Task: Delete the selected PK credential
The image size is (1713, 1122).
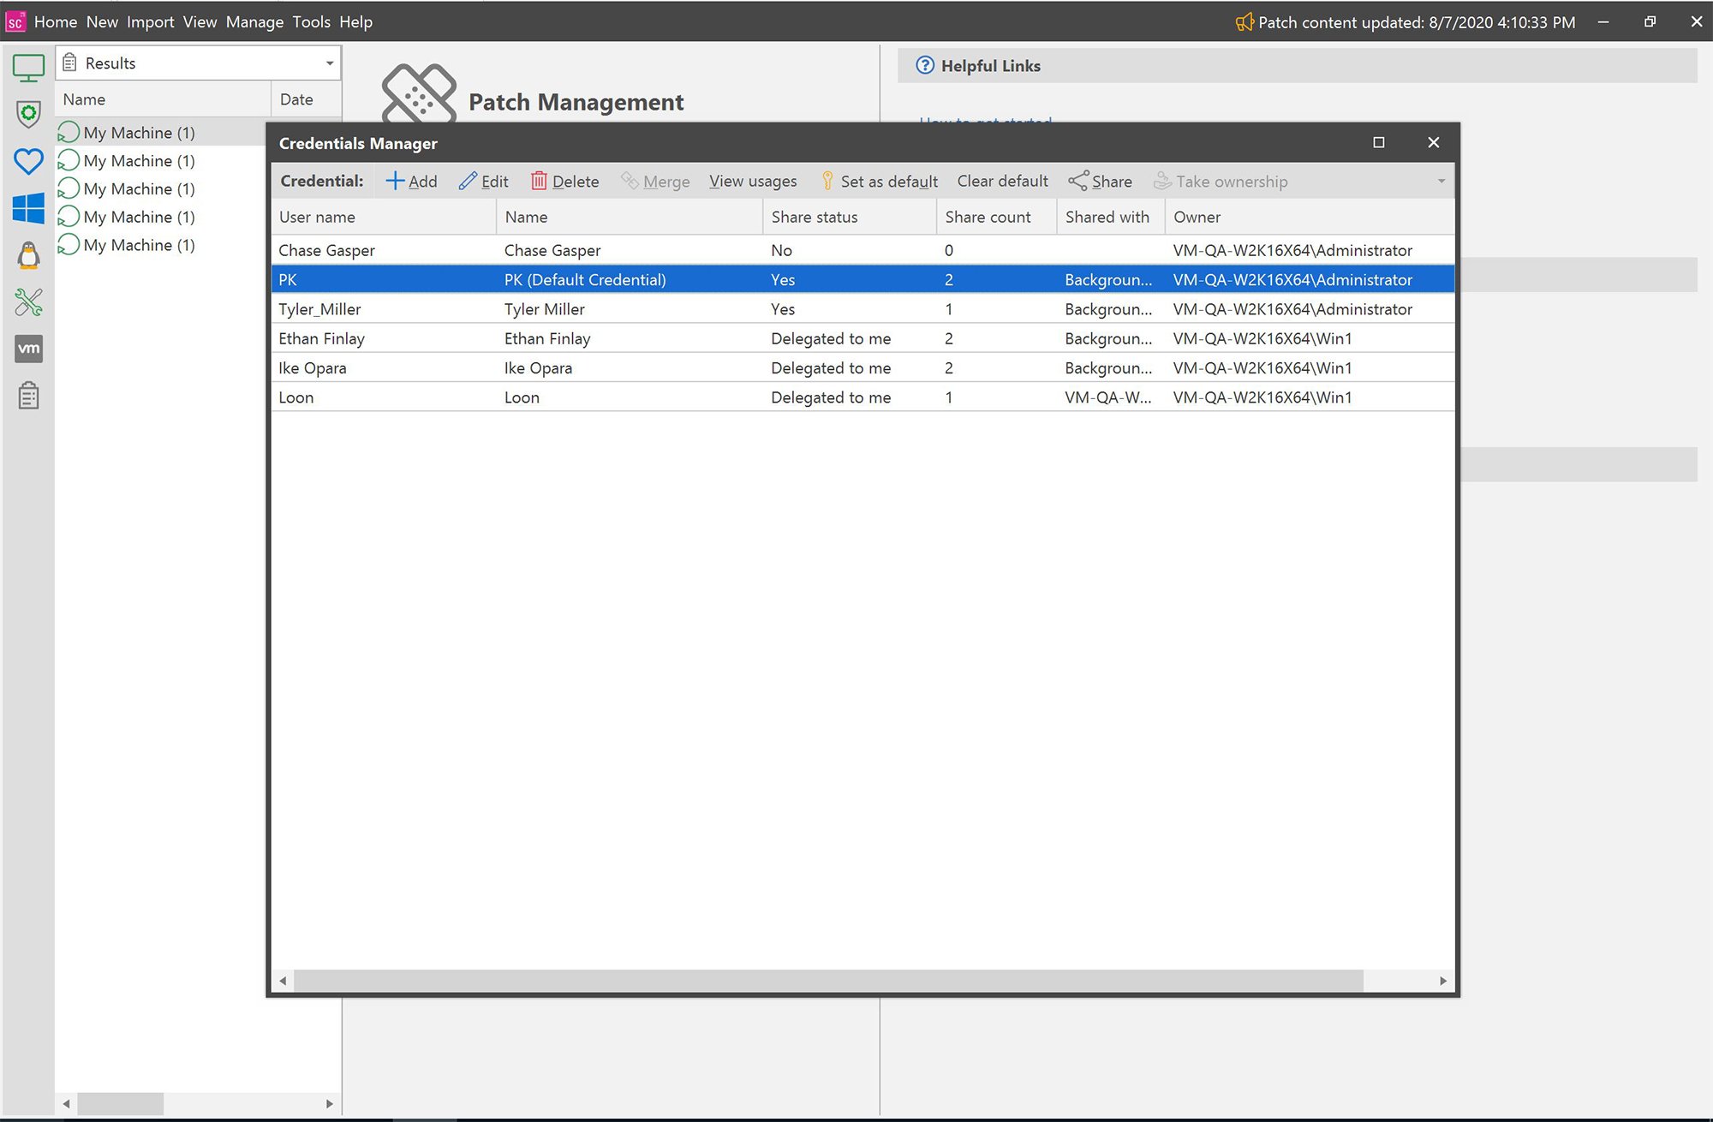Action: pos(564,181)
